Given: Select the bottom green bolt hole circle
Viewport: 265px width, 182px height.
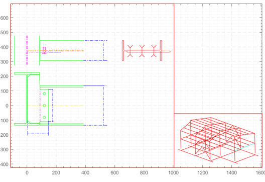Looking at the screenshot, I should click(44, 117).
